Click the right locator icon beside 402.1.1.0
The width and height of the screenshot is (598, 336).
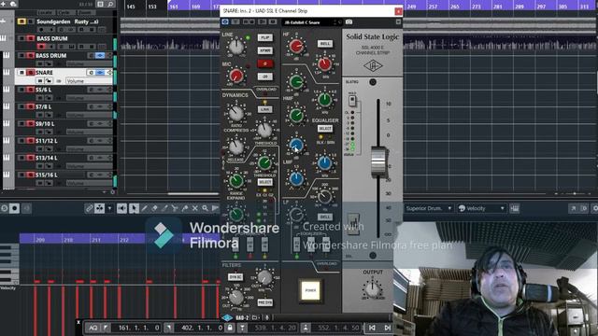coord(168,328)
